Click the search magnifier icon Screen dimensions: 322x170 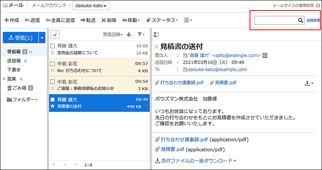click(x=300, y=20)
